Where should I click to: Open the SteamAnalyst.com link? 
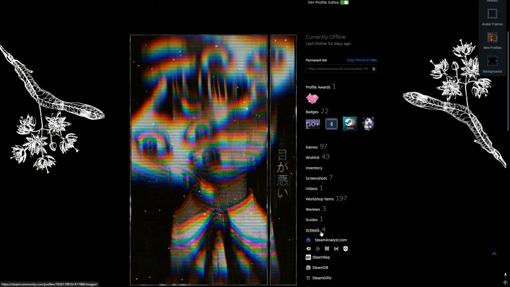pyautogui.click(x=331, y=240)
